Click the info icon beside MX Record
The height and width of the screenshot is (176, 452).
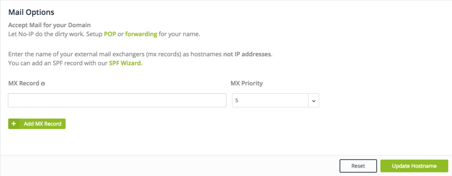point(43,84)
